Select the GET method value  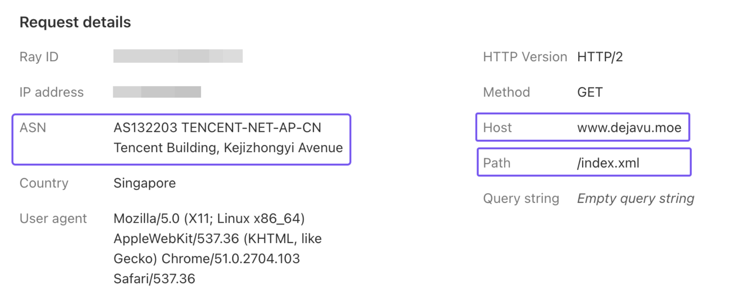point(590,92)
